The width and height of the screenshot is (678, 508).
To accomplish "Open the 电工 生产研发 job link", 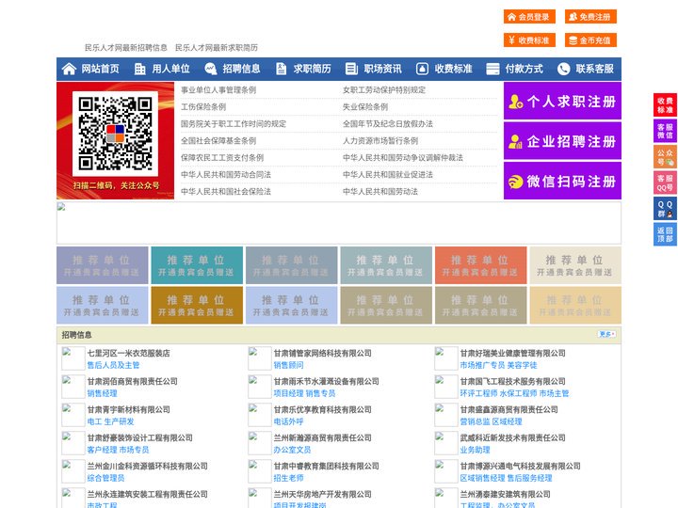I will (x=110, y=421).
